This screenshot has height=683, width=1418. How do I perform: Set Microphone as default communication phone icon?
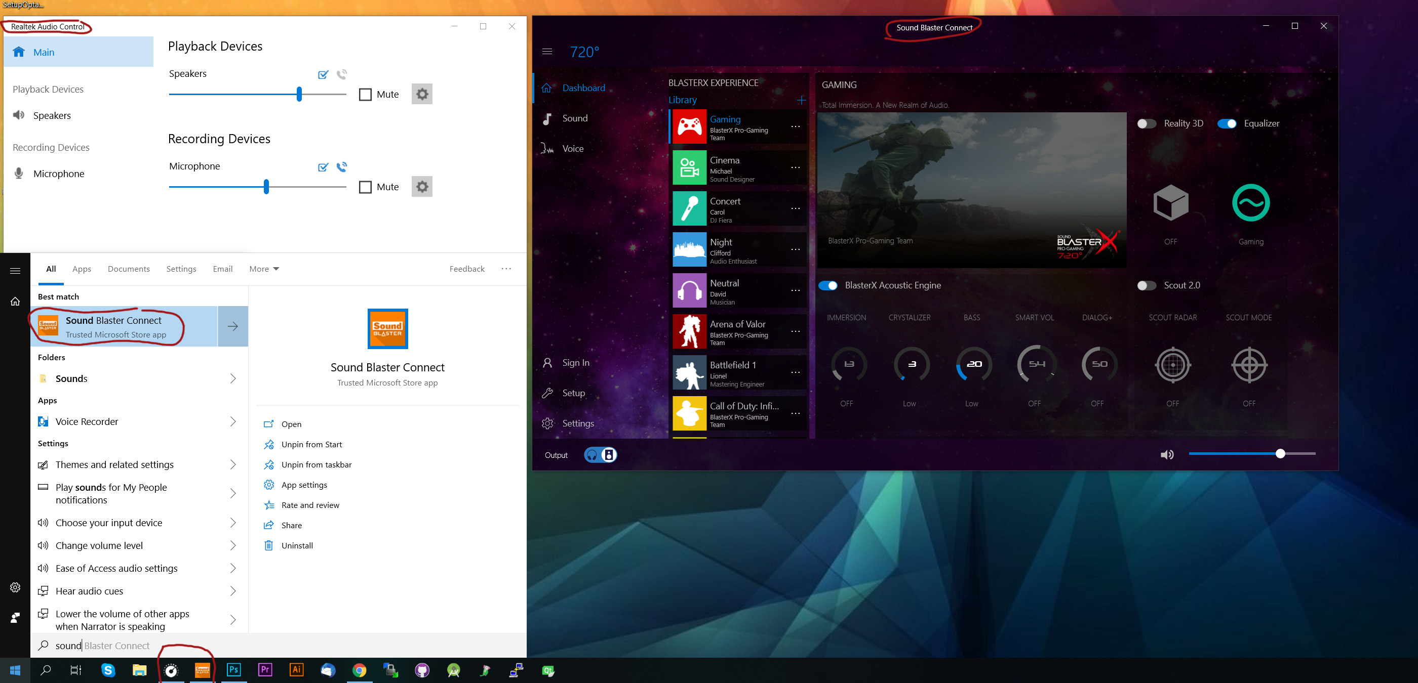point(342,166)
